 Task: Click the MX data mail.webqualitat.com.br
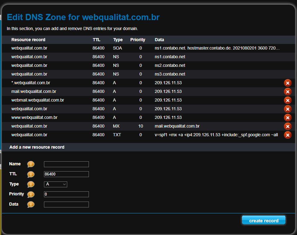point(177,126)
